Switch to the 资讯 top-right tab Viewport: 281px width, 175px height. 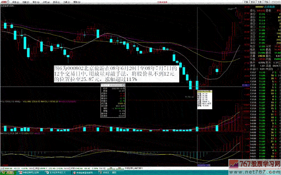pyautogui.click(x=253, y=2)
